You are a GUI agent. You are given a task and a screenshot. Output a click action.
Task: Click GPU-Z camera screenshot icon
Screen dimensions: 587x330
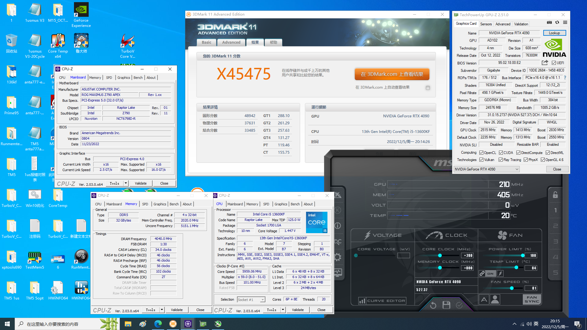click(x=549, y=22)
